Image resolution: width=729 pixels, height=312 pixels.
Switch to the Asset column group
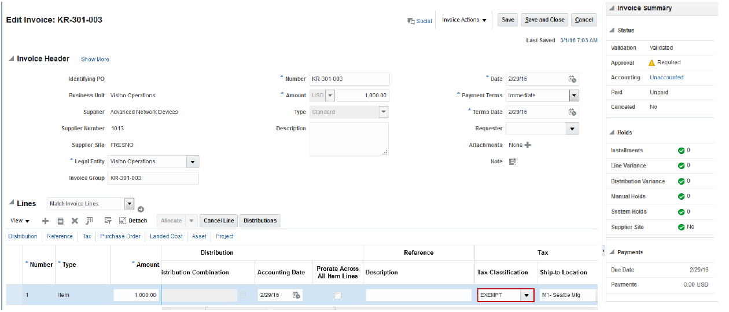coord(199,236)
